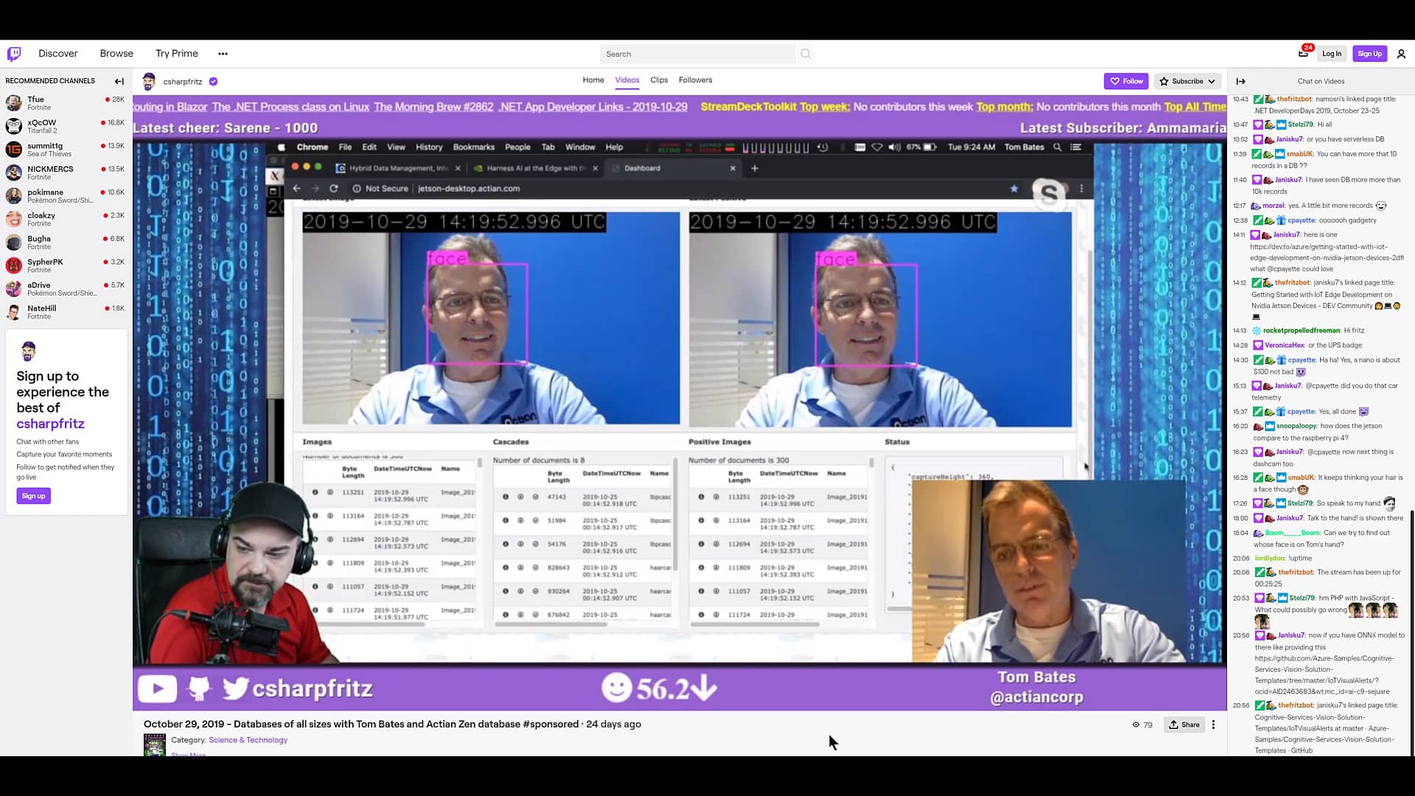Click username morzel in chat
The image size is (1415, 796).
click(1273, 206)
